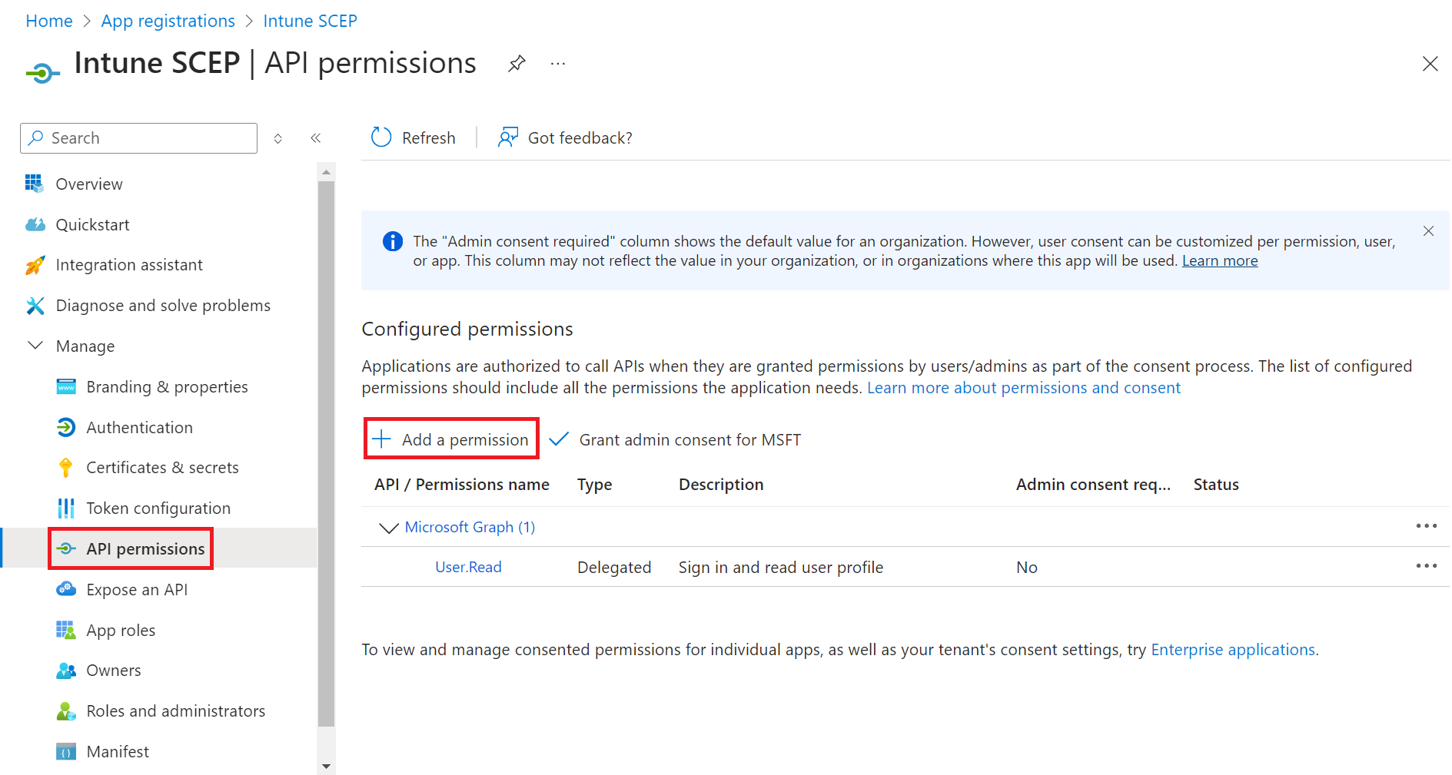The image size is (1452, 775).
Task: Click the Refresh icon button
Action: click(x=382, y=137)
